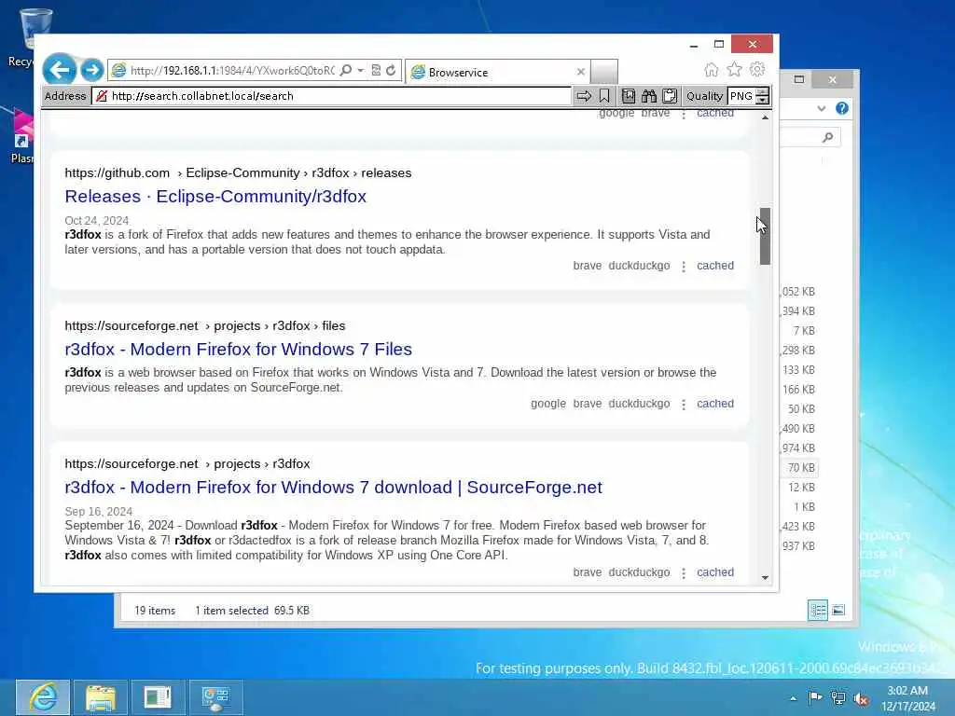Open IE Home page icon
This screenshot has height=716, width=955.
711,70
